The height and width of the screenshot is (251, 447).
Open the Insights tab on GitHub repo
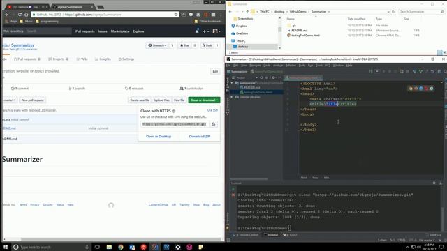pyautogui.click(x=103, y=59)
